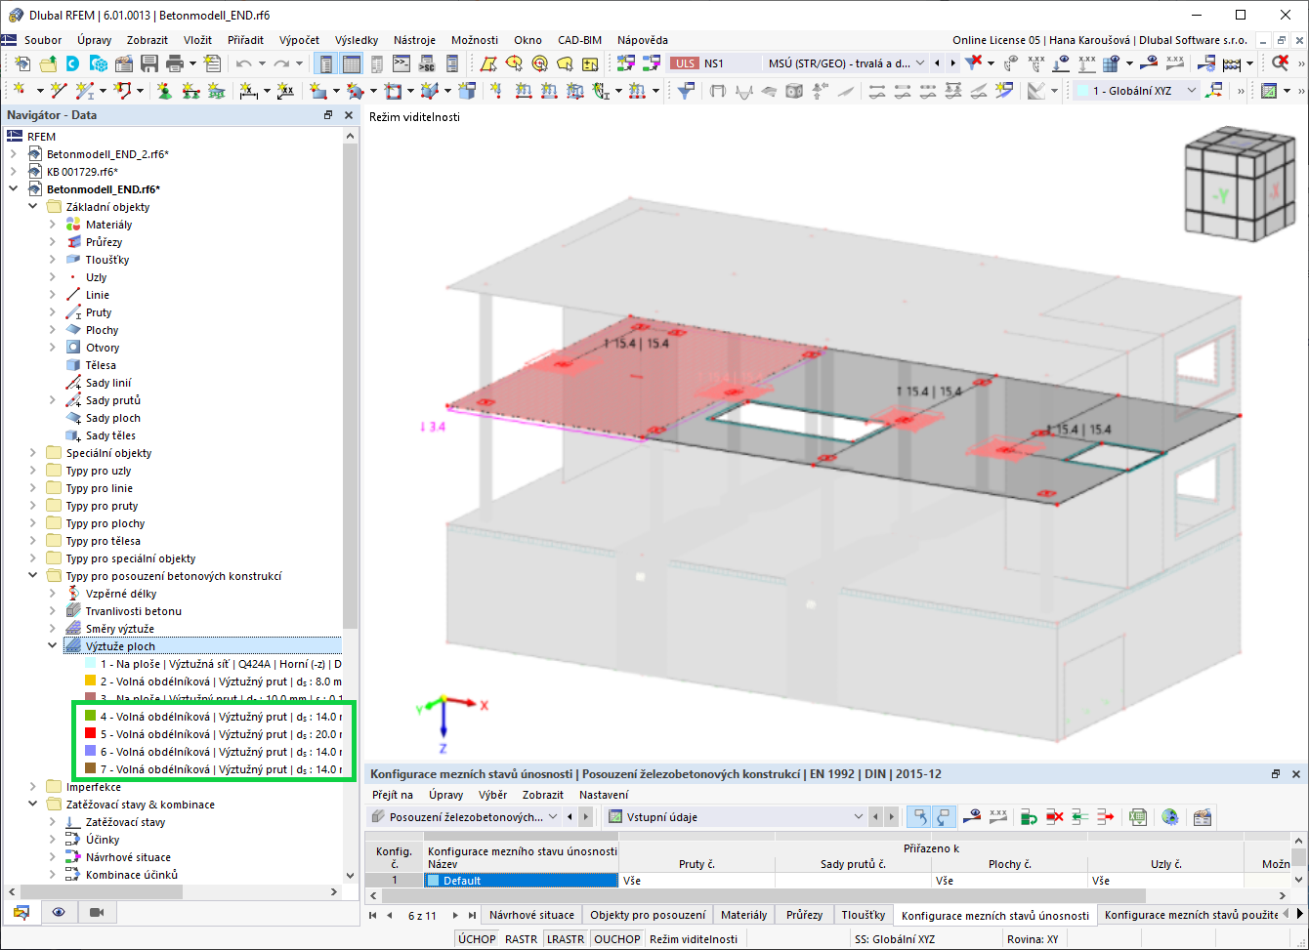The image size is (1309, 950).
Task: Click the Default configuration name cell
Action: (x=522, y=881)
